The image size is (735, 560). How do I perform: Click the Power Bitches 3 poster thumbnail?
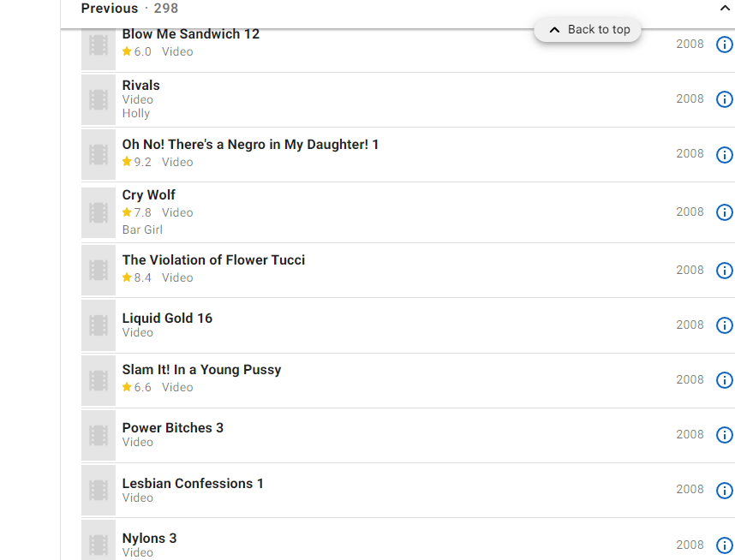click(99, 435)
